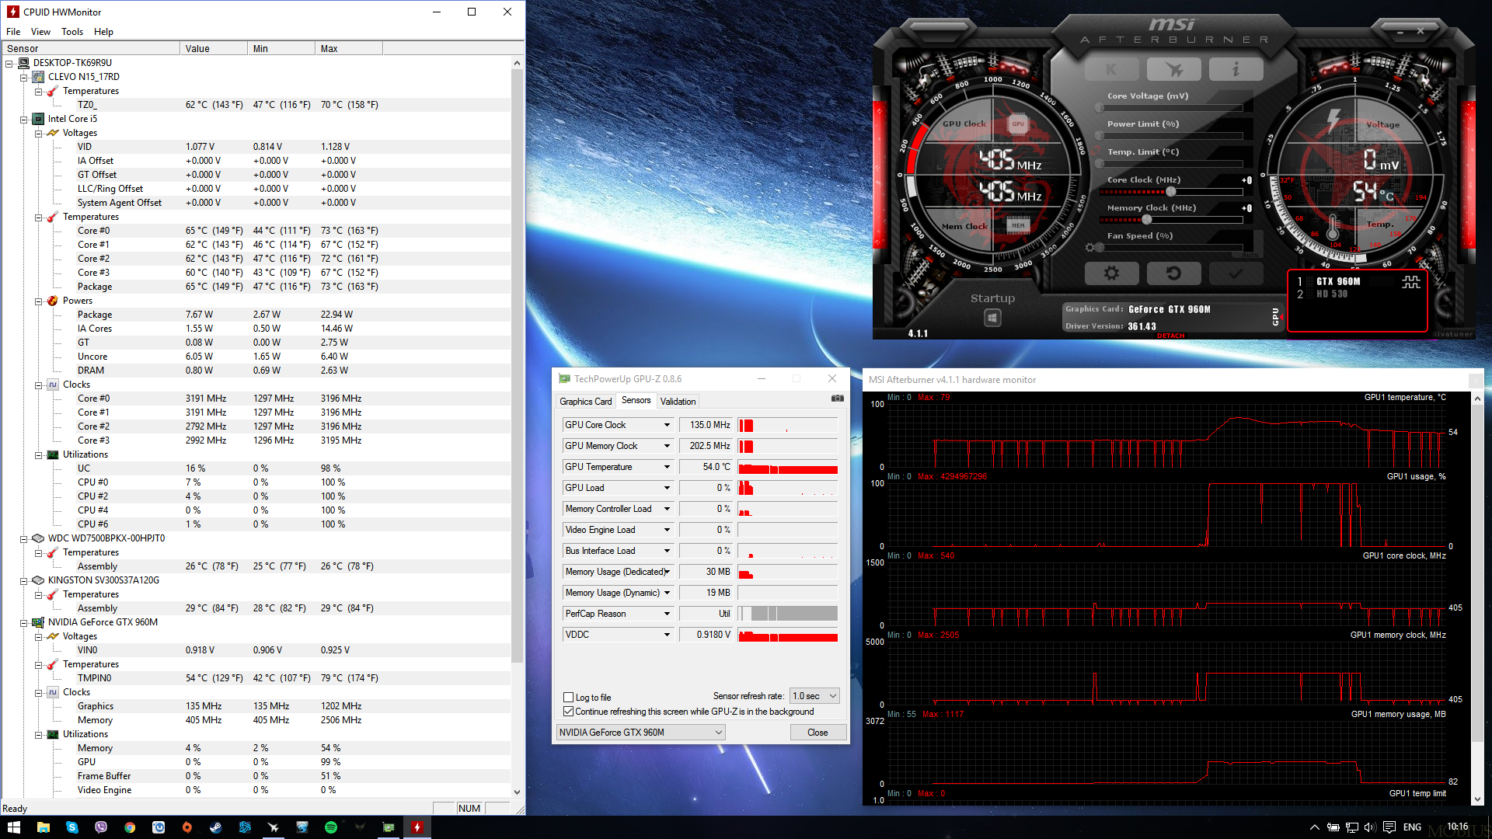Toggle Afterburner Startup Windows icon
1492x839 pixels.
[992, 318]
